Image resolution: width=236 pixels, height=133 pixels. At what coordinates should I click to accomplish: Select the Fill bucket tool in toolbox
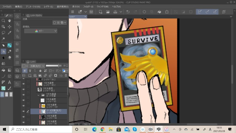(x=3, y=70)
